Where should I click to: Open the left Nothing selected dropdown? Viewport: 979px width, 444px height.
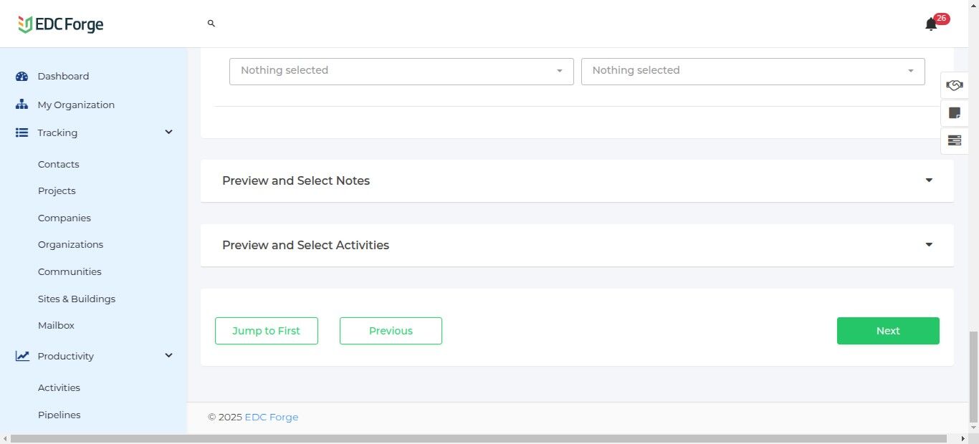tap(401, 71)
